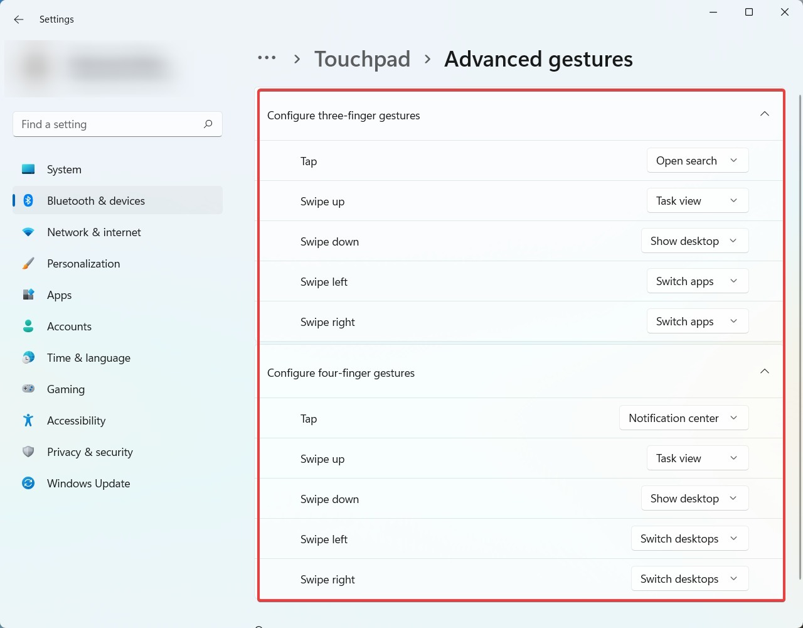Screen dimensions: 803x628
Task: Open the four-finger Swipe right dropdown
Action: pos(689,578)
